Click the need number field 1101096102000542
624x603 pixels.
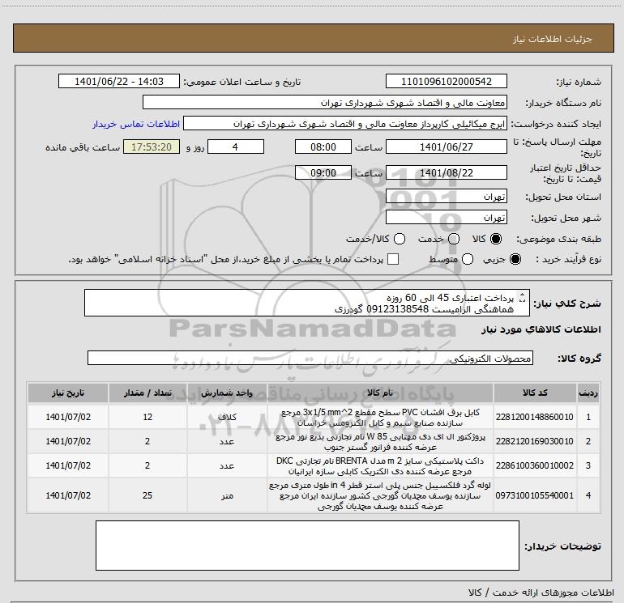[446, 81]
